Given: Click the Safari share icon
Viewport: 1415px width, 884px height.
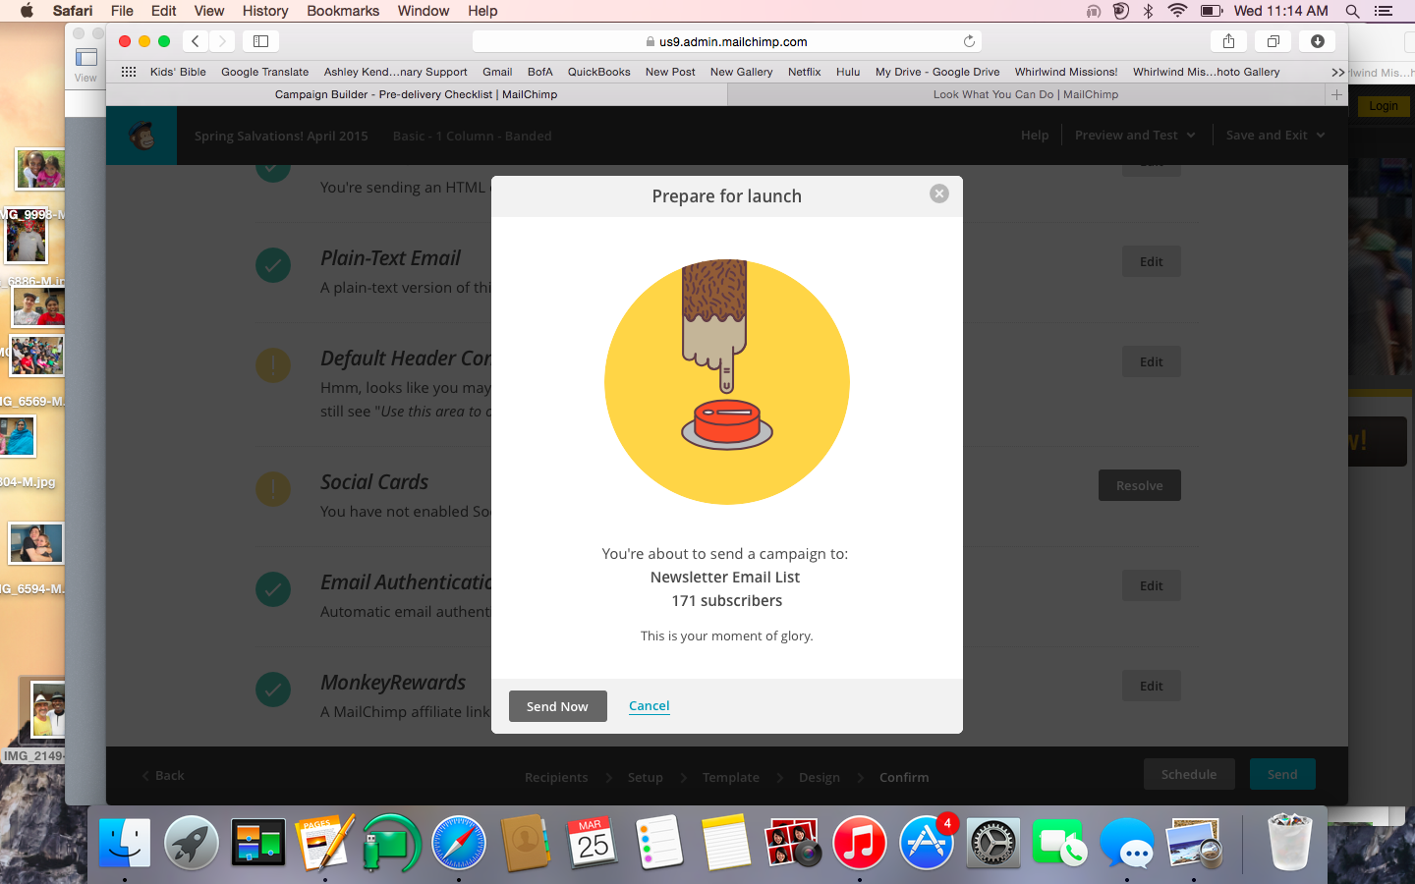Looking at the screenshot, I should (x=1228, y=41).
